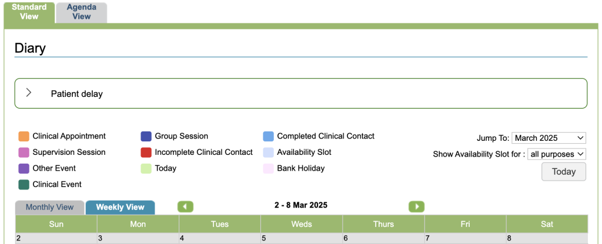The image size is (602, 244).
Task: Click the Group Session blue swatch
Action: (146, 137)
